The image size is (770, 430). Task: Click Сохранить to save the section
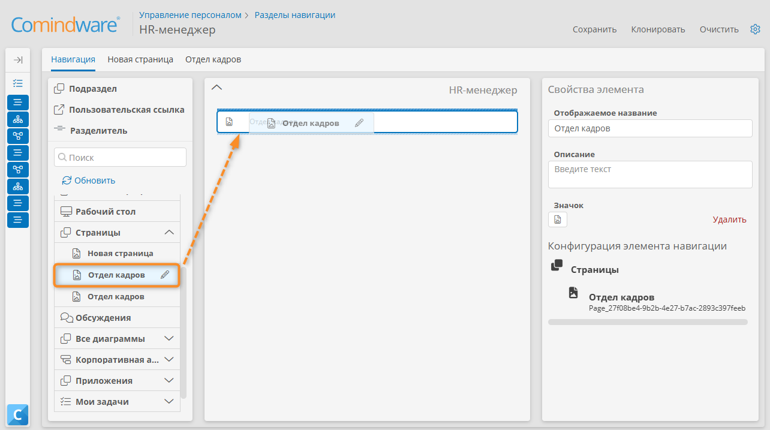click(x=594, y=29)
